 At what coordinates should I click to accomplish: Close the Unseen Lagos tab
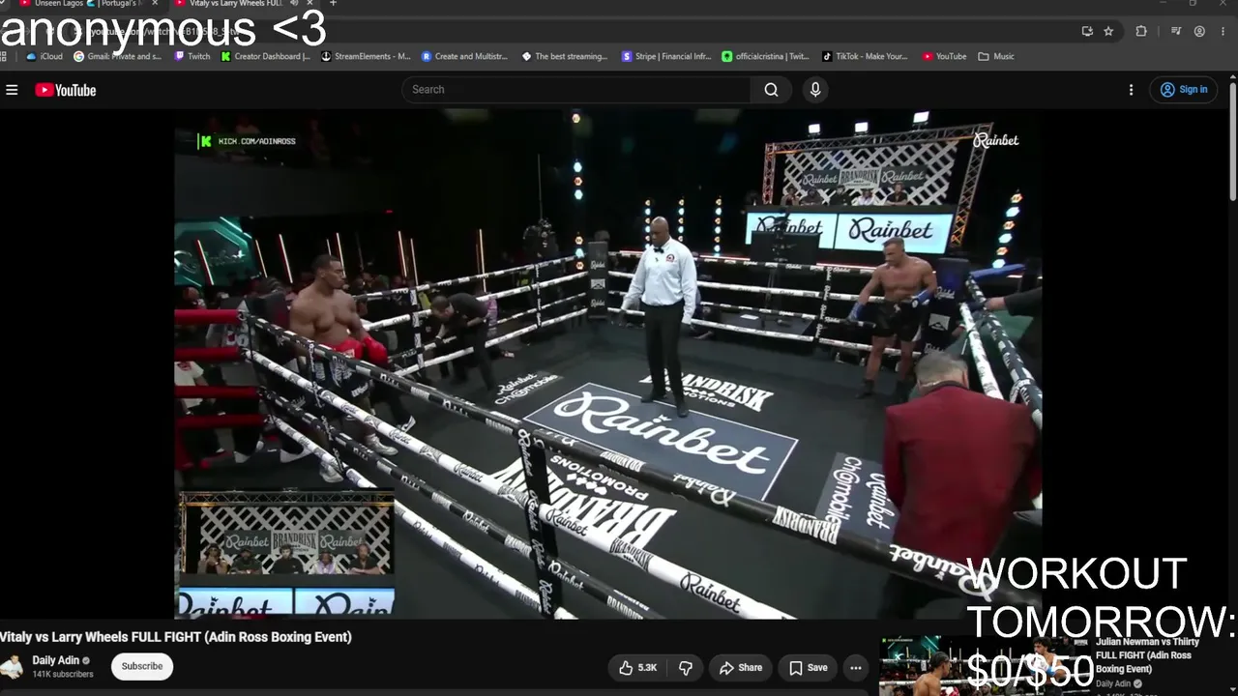[x=155, y=4]
